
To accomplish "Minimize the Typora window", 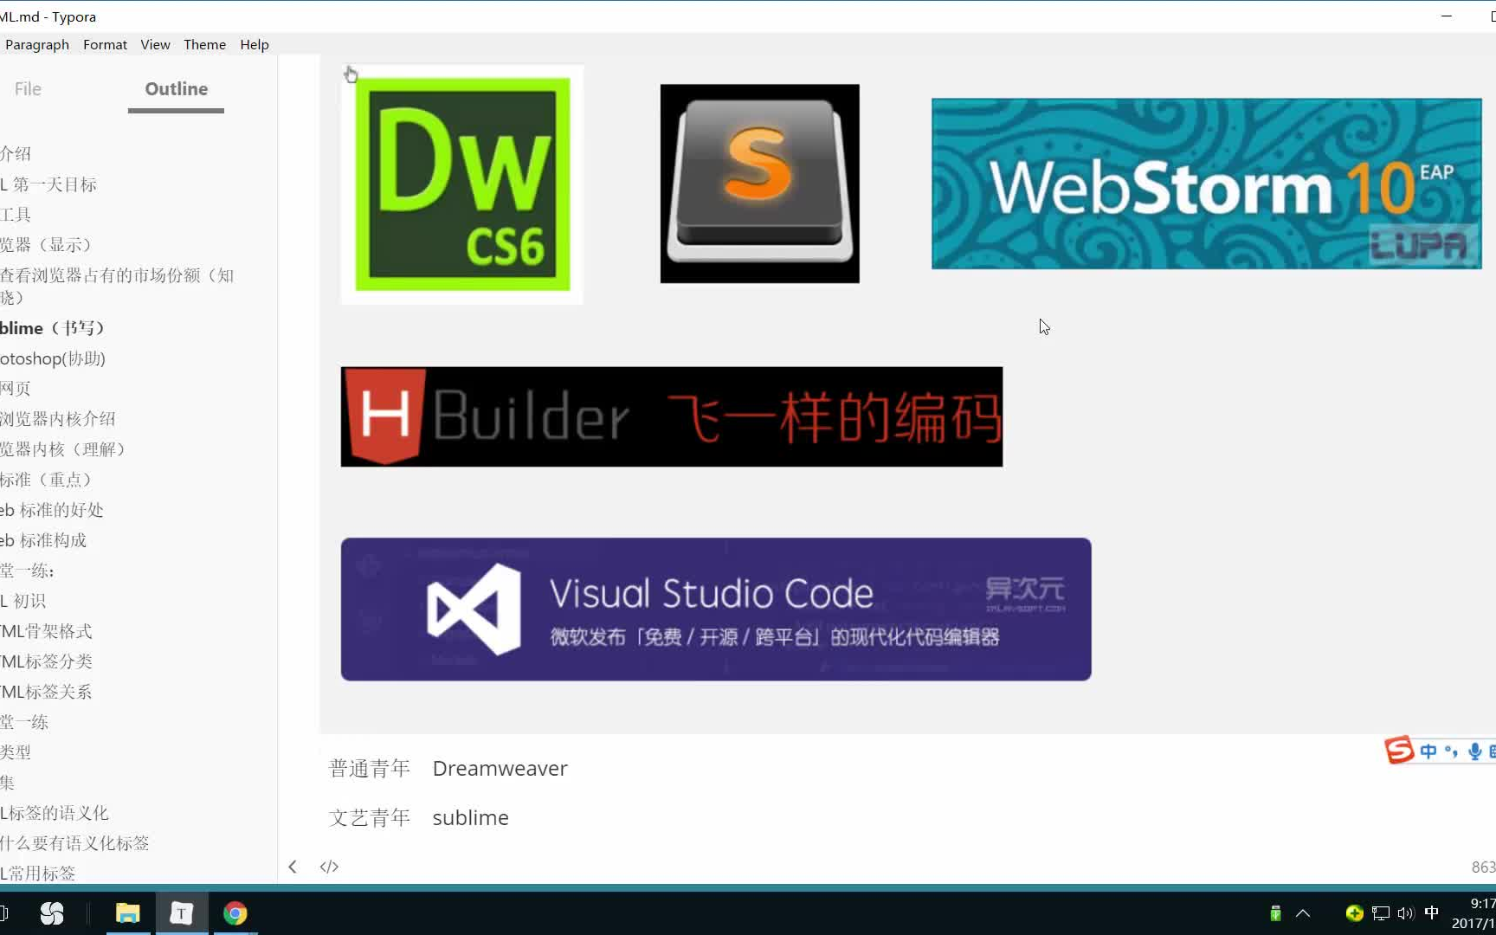I will [x=1447, y=16].
